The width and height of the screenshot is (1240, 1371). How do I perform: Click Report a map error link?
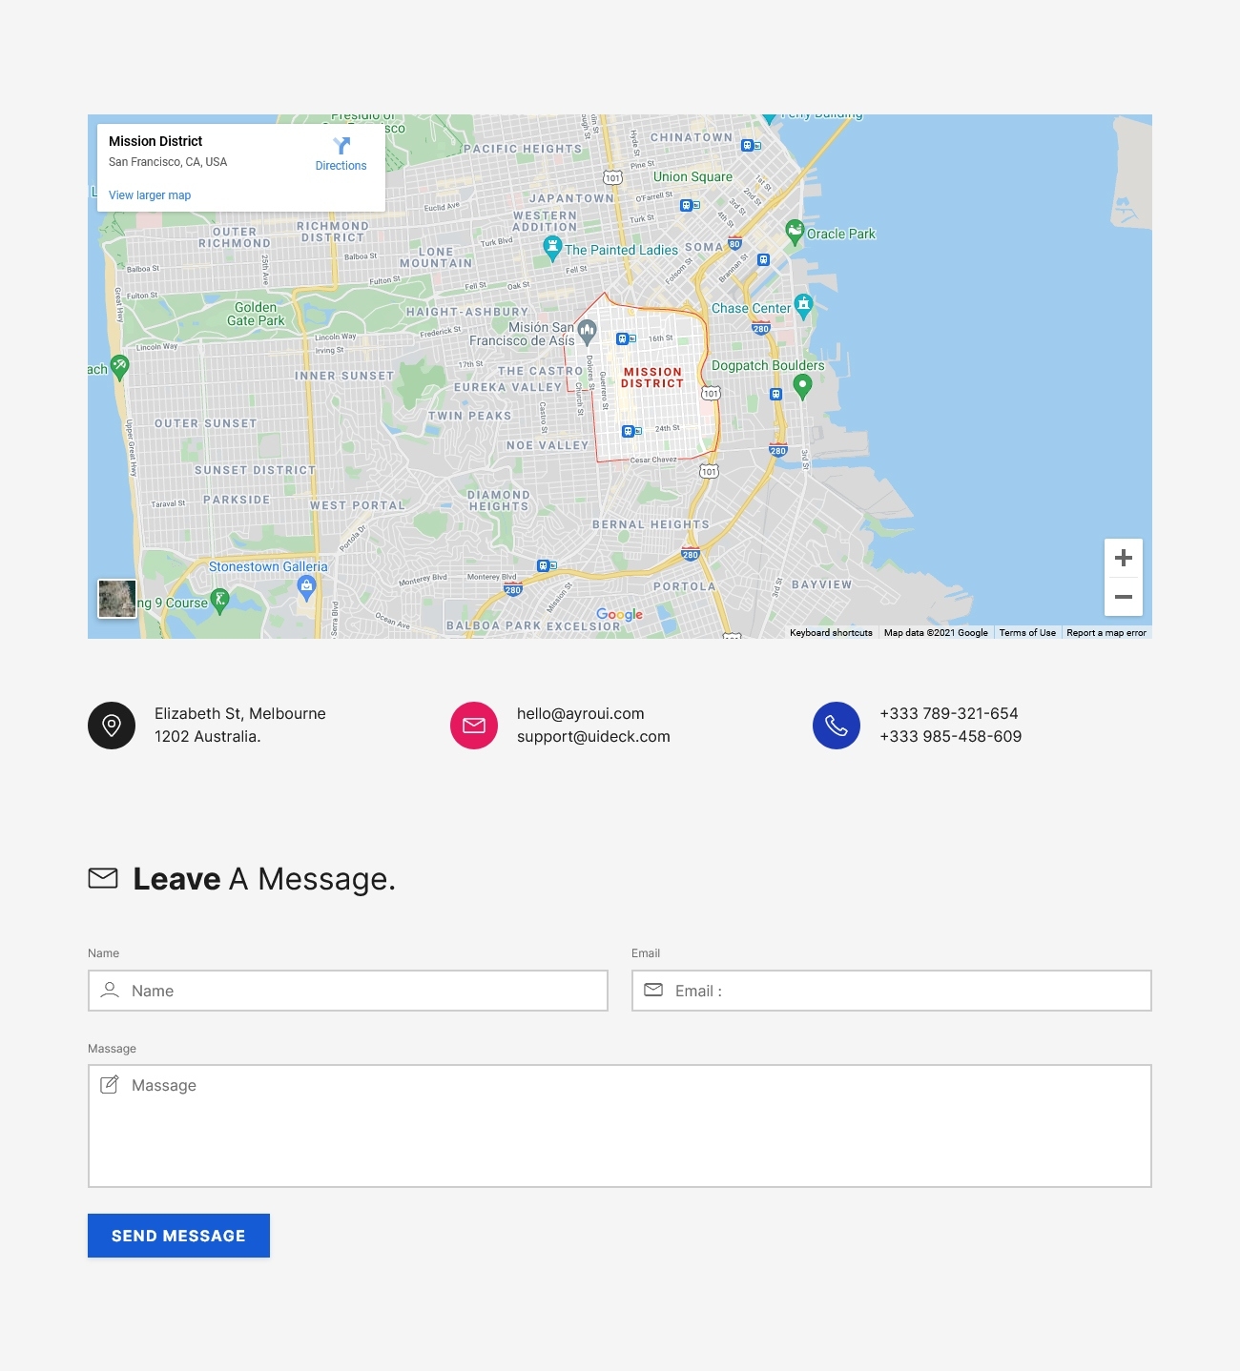(x=1106, y=633)
